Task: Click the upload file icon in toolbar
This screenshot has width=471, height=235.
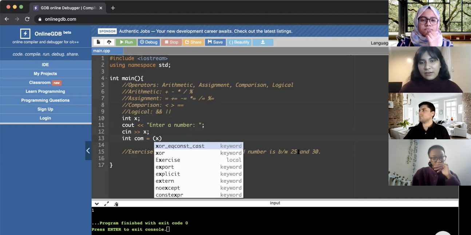Action: [109, 42]
